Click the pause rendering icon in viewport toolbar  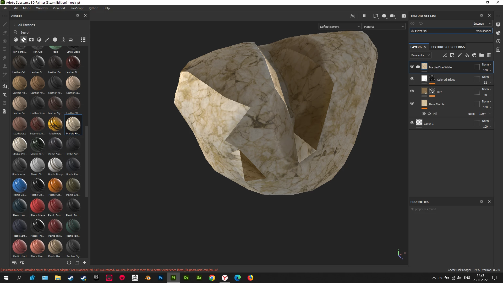[x=364, y=16]
